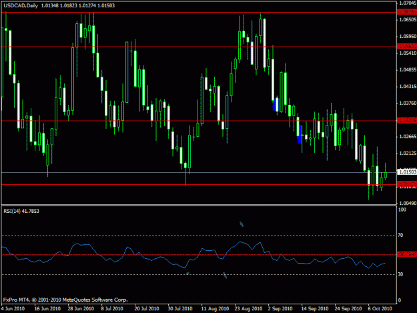Image resolution: width=417 pixels, height=313 pixels.
Task: Click the 1.02665 price axis label
Action: tap(408, 137)
